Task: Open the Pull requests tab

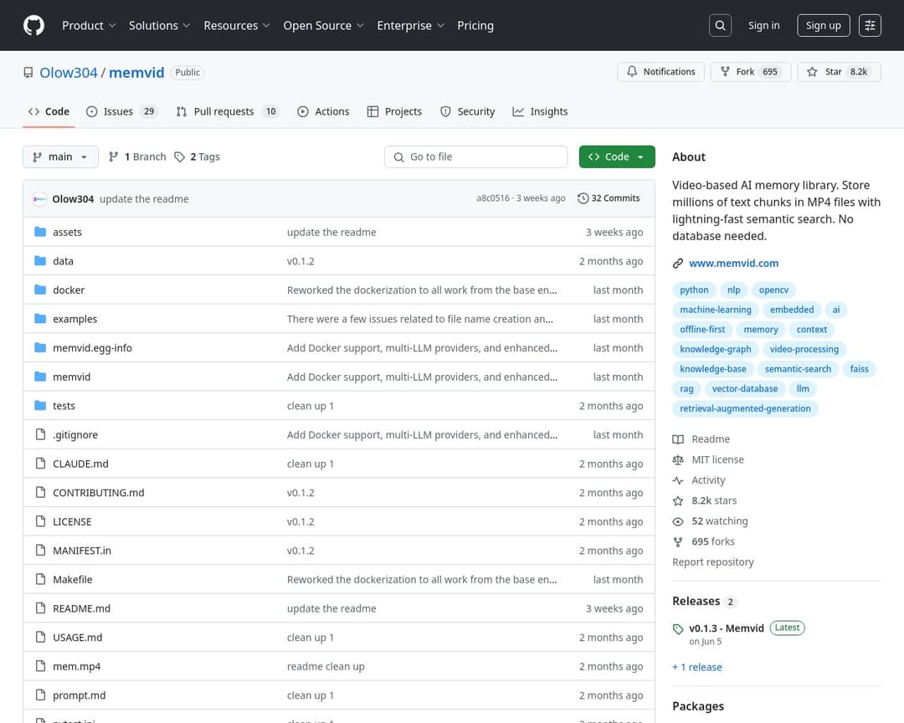Action: tap(227, 111)
